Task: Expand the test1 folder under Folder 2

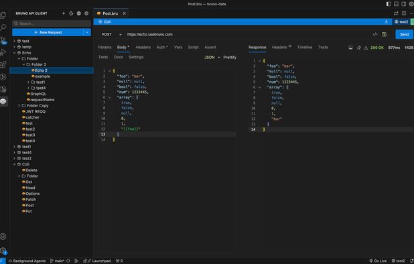Action: [x=29, y=82]
